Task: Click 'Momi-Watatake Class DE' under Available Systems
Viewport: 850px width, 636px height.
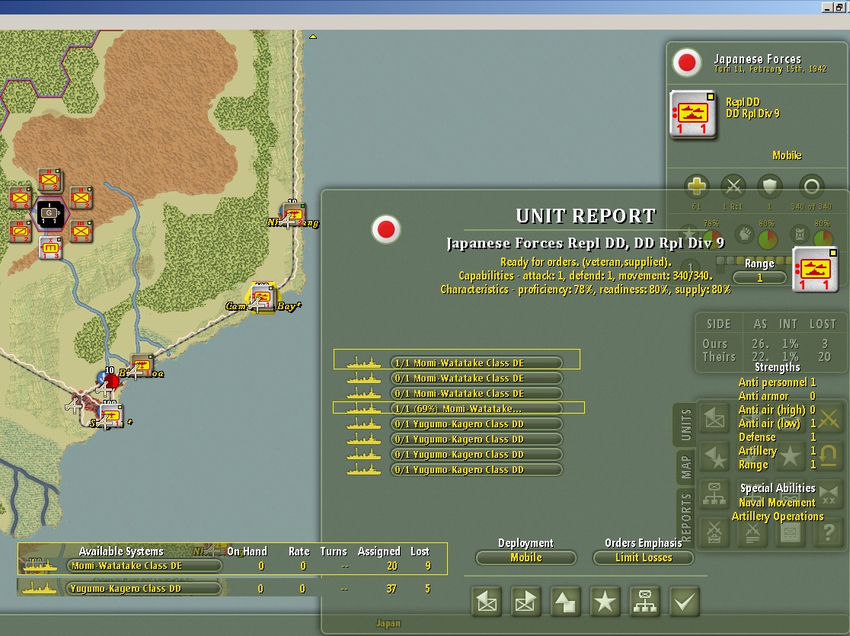Action: coord(145,565)
